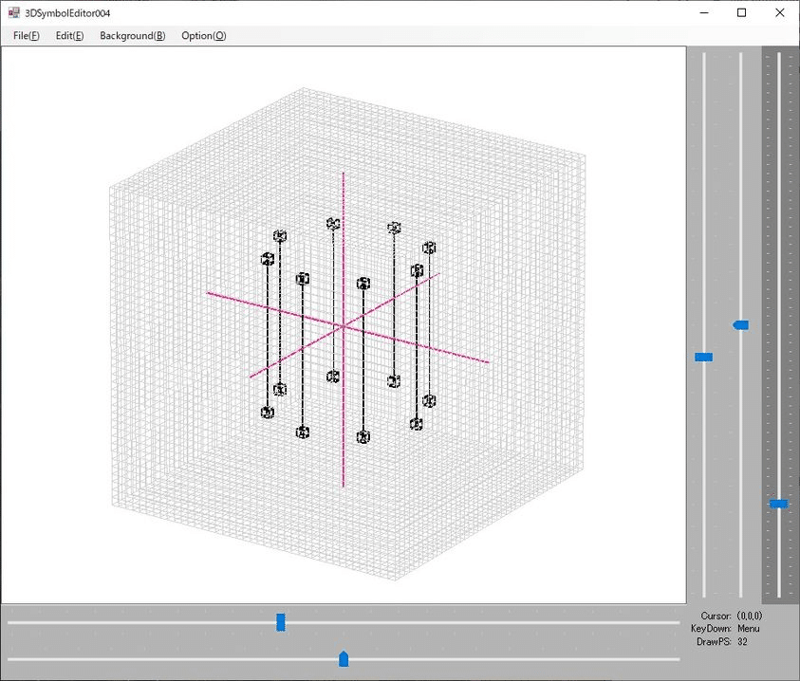Click the lower horizontal slider thumb
This screenshot has height=681, width=800.
[x=344, y=658]
